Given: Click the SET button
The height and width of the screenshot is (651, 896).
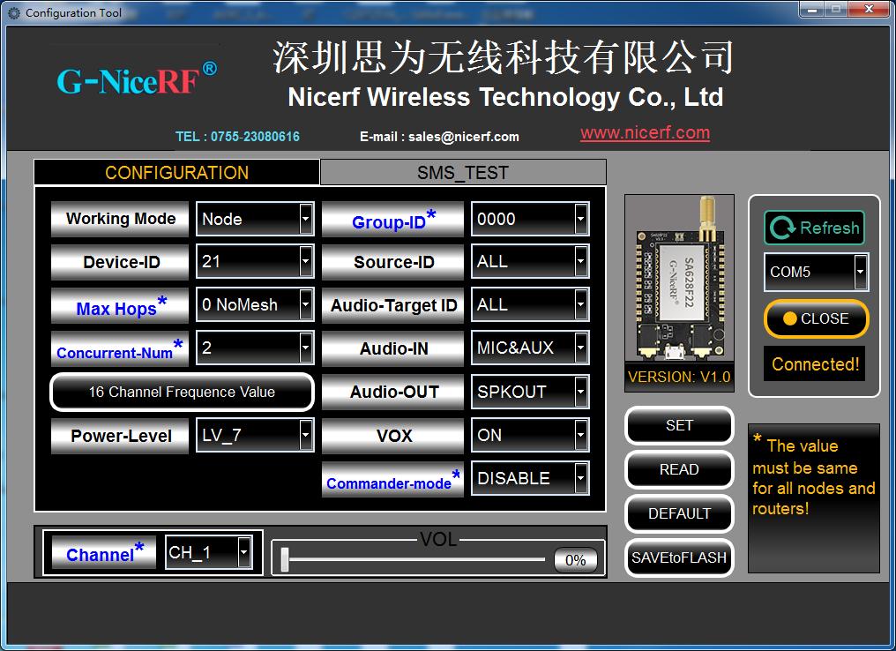Looking at the screenshot, I should (x=679, y=426).
